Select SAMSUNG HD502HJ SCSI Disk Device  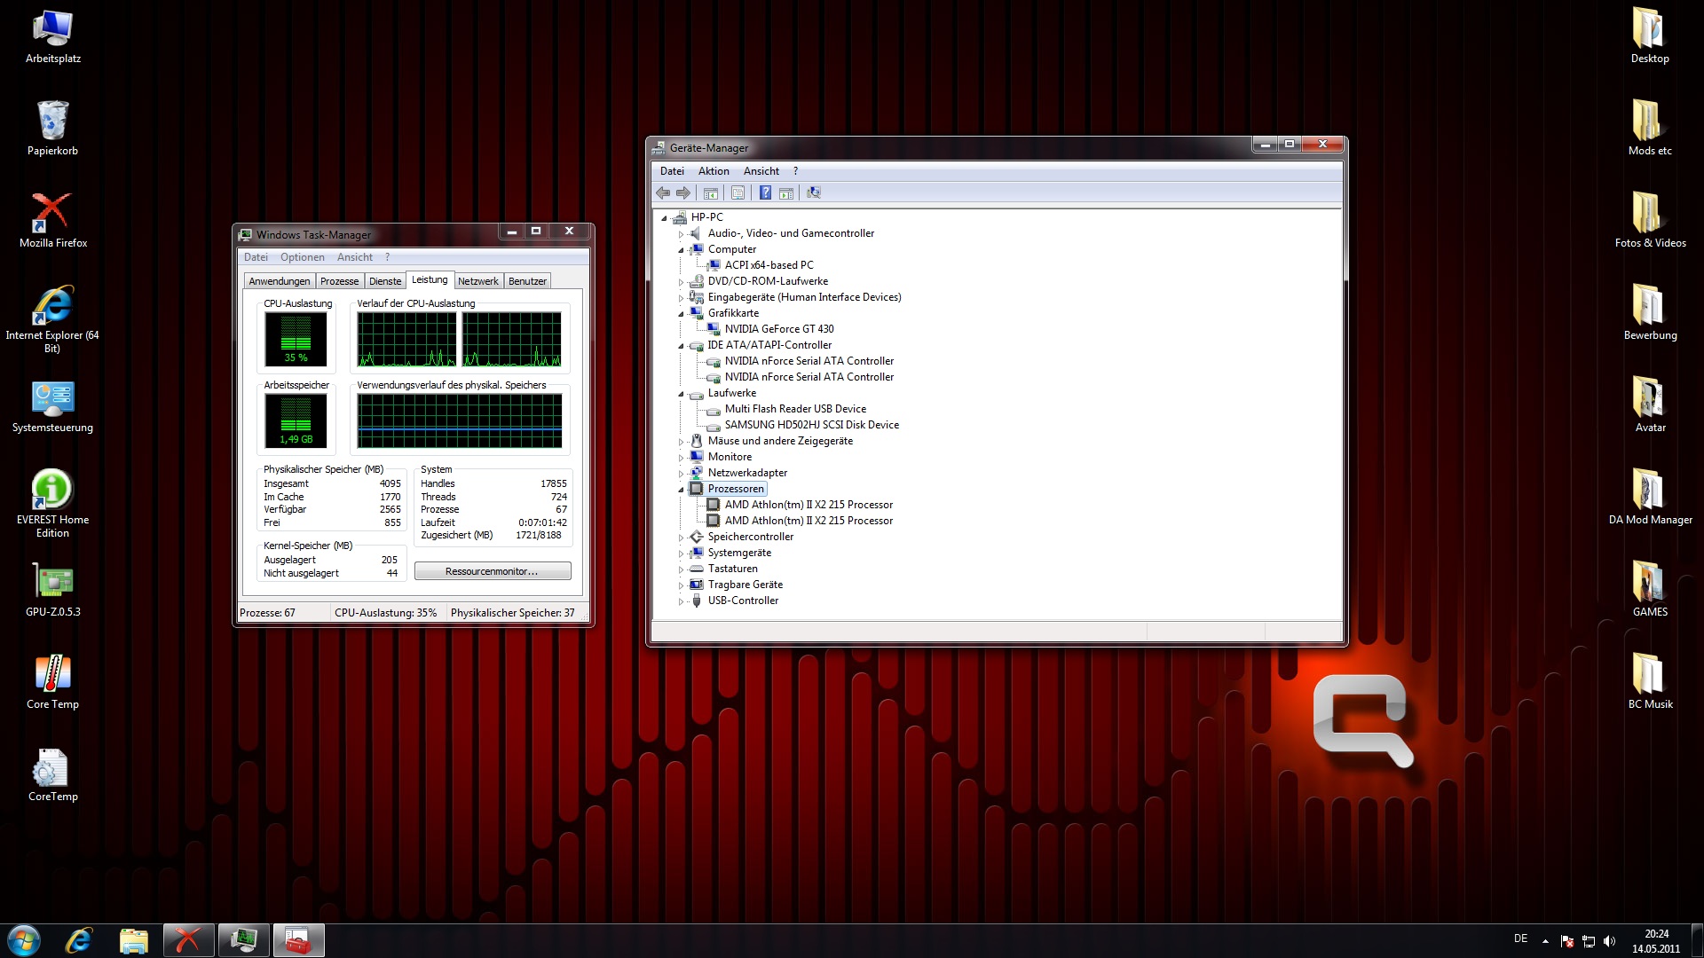[x=811, y=425]
